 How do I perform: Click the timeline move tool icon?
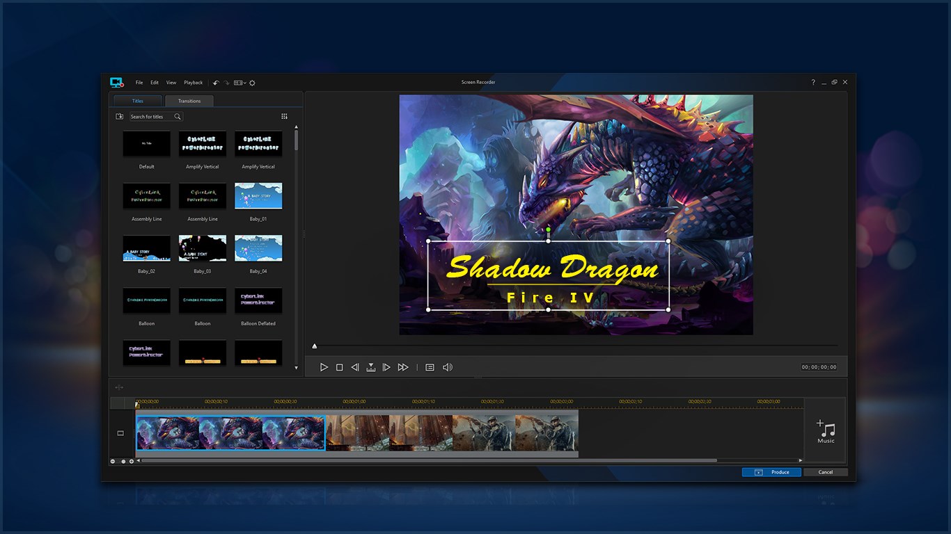(x=119, y=387)
